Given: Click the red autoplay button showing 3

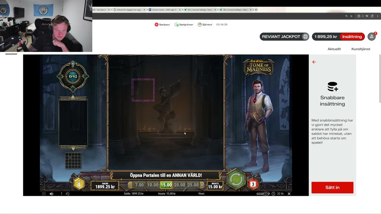Looking at the screenshot, I should [x=253, y=184].
